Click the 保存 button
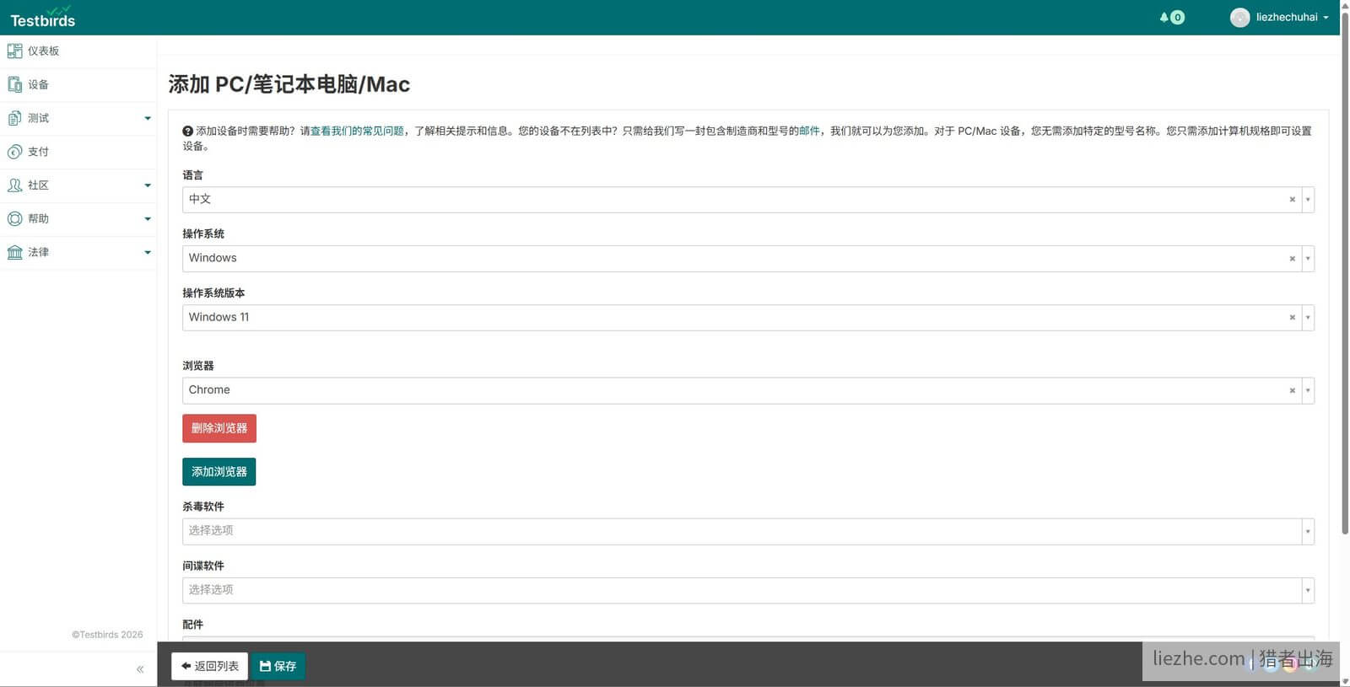 (278, 666)
